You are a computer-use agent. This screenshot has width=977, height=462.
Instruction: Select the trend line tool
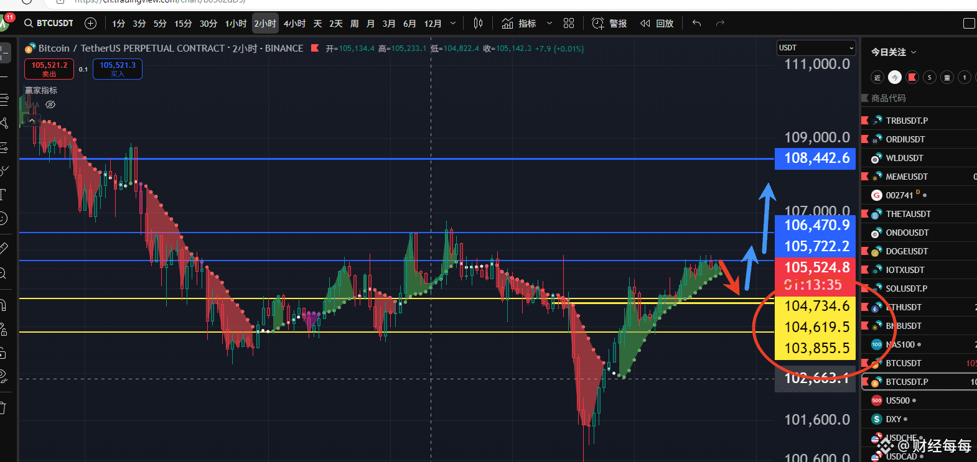4,76
